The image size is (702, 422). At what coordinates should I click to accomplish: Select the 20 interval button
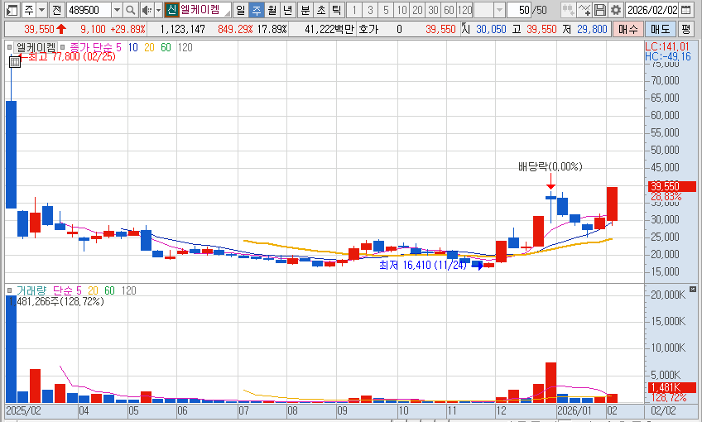(418, 9)
